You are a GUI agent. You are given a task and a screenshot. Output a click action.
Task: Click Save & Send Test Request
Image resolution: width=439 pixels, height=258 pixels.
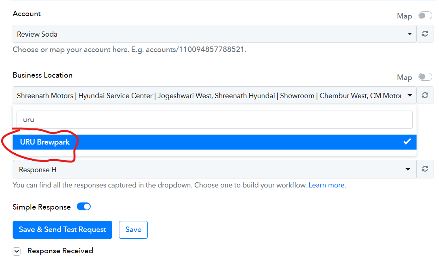(x=62, y=230)
